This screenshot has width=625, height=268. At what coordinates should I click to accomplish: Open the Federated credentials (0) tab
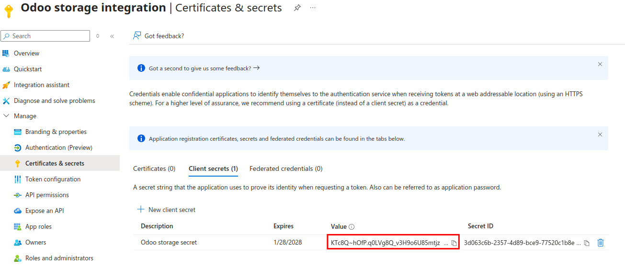286,168
